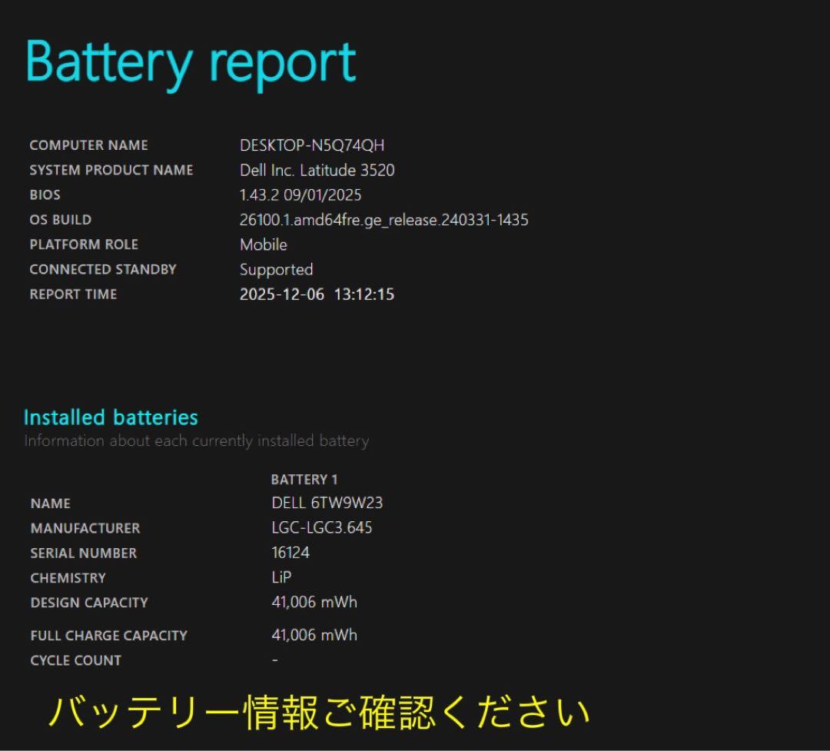Select the yellow Japanese caption text
Screen dimensions: 830x751
319,713
